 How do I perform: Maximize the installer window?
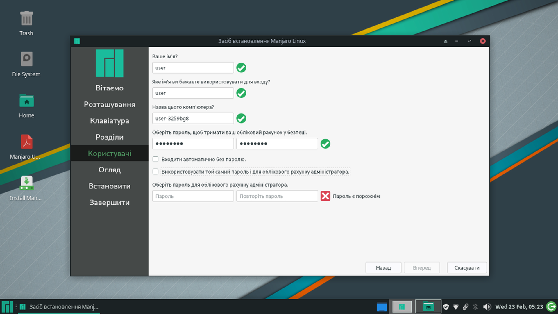pyautogui.click(x=470, y=41)
